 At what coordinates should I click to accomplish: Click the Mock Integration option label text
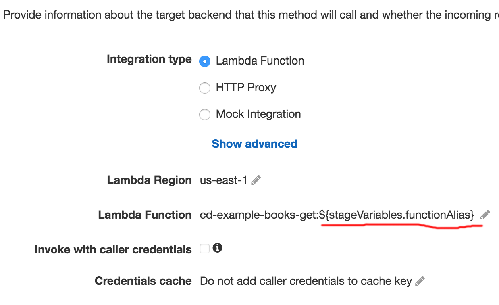(x=258, y=114)
